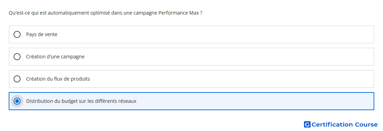
Task: Pick the Création d'une campagne answer card
Action: tap(191, 57)
